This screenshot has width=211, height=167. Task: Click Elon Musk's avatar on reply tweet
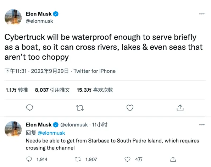[13, 129]
